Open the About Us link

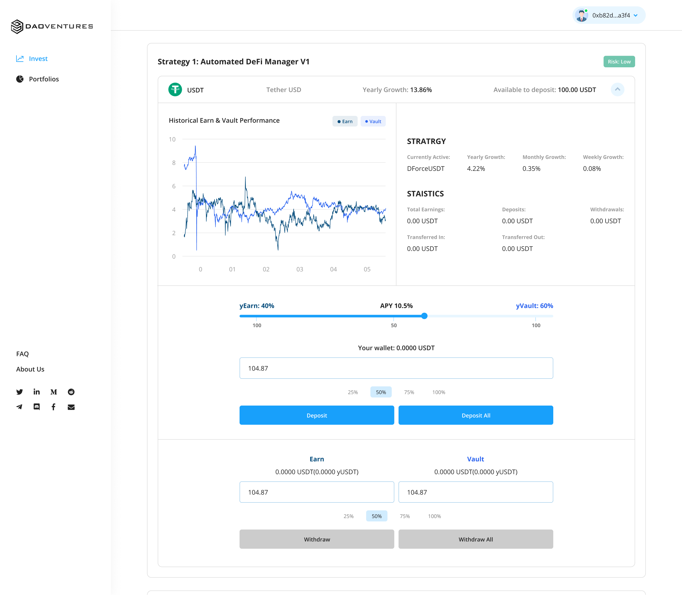coord(30,369)
